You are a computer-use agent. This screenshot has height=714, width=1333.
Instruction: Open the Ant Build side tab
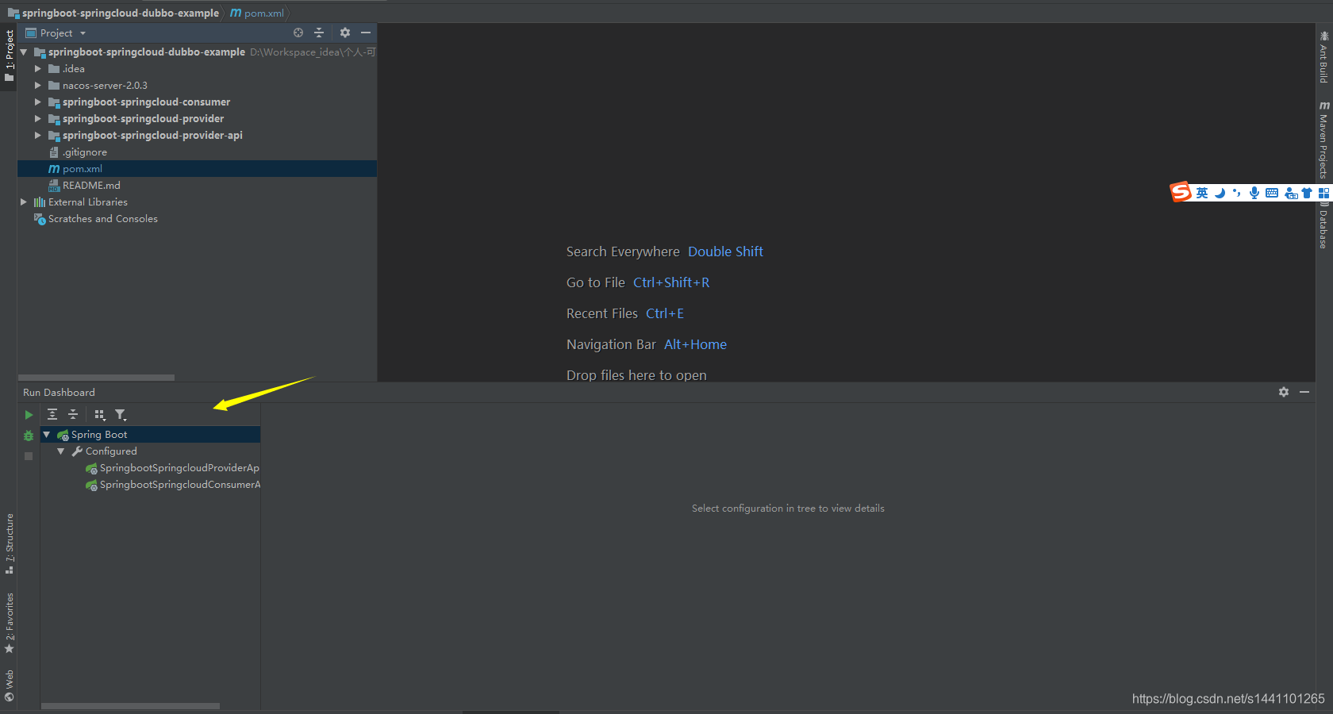(1323, 57)
